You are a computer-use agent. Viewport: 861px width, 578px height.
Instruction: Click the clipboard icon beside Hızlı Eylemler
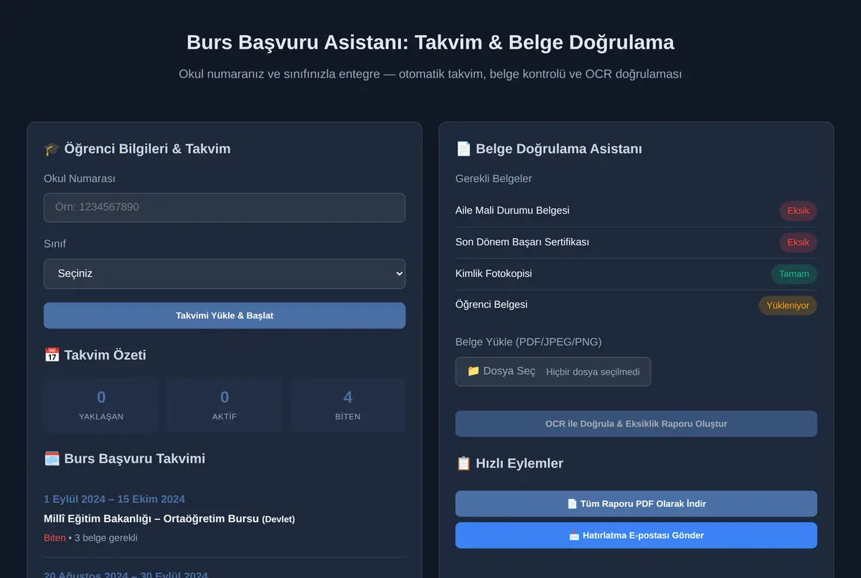coord(464,463)
